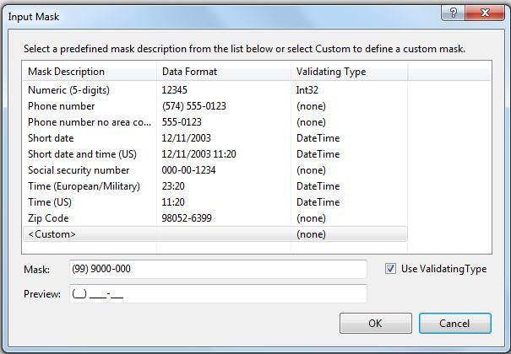This screenshot has width=511, height=354.
Task: Toggle the Use ValidatingType checkbox
Action: click(390, 269)
